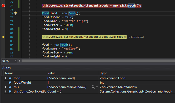Click the horizontal scrollbar left arrow

(x=19, y=61)
